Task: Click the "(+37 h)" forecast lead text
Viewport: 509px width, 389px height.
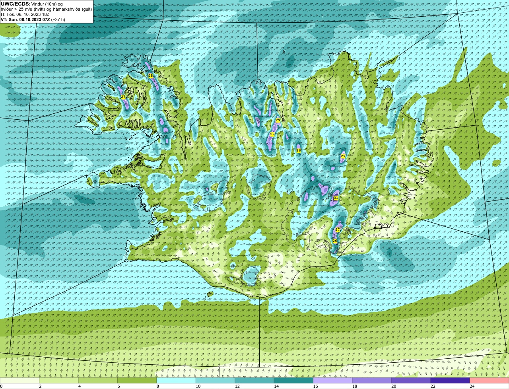Action: tap(58, 19)
